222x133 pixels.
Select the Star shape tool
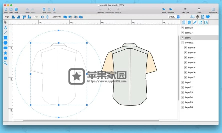[x=5, y=53]
